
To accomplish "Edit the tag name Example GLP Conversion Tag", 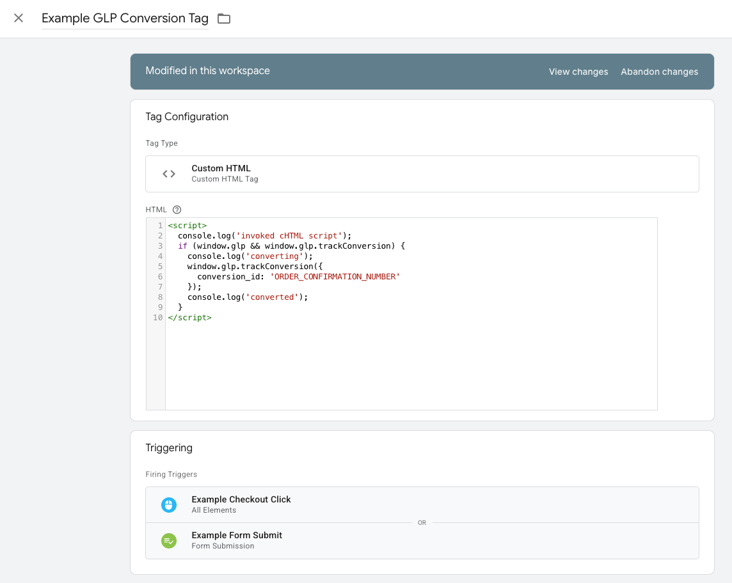I will click(x=125, y=19).
